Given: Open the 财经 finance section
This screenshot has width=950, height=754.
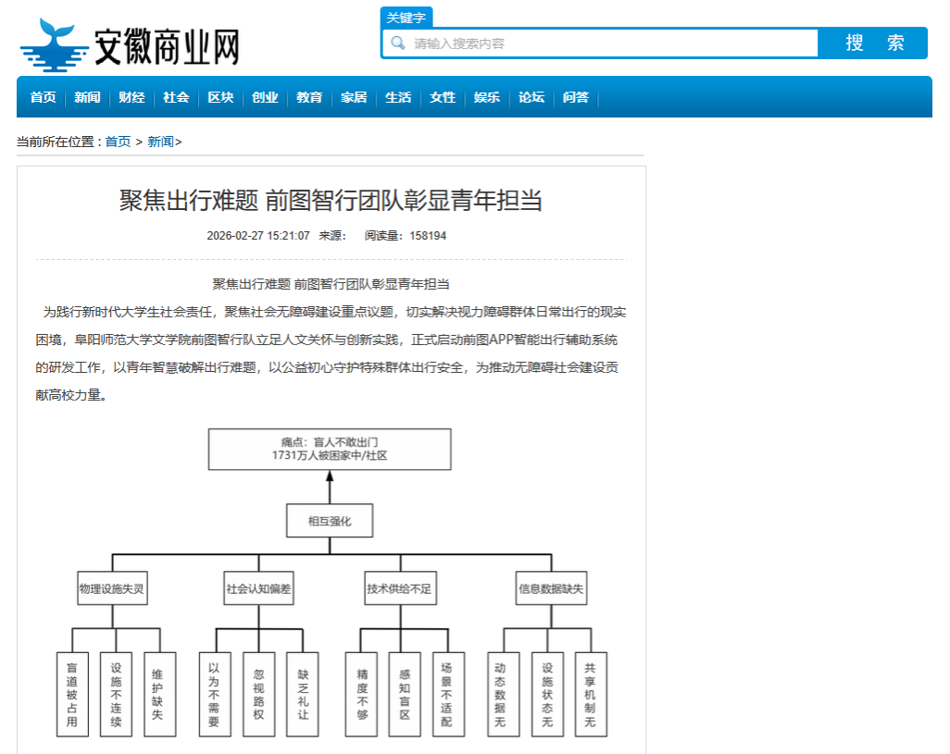Looking at the screenshot, I should click(131, 97).
